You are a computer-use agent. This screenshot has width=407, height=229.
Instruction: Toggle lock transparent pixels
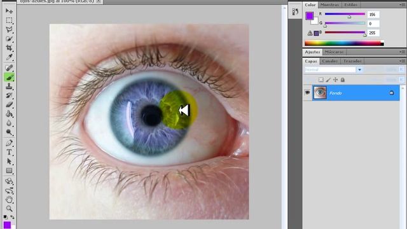tap(321, 80)
